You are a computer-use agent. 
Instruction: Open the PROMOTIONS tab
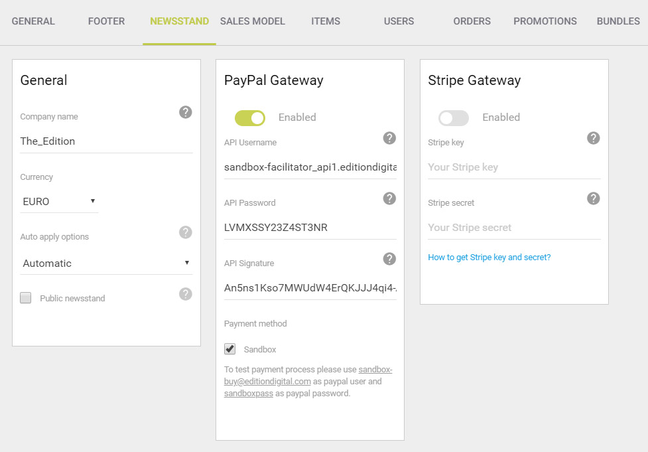point(545,21)
